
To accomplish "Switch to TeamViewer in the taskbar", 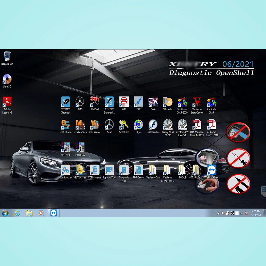I will (53, 213).
